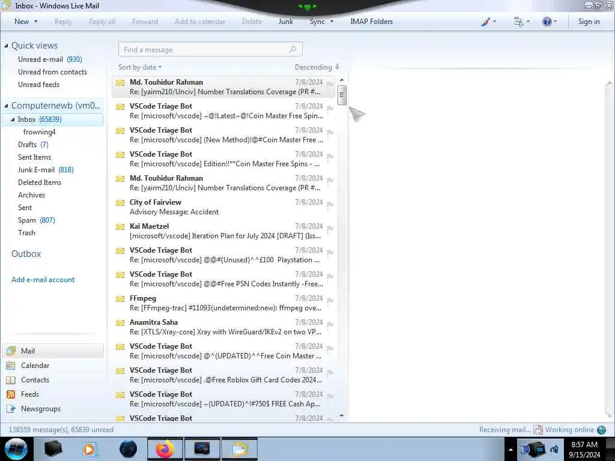Open the blue Help question mark icon
The height and width of the screenshot is (461, 615).
[x=547, y=22]
